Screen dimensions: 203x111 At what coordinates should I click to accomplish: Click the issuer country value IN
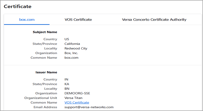[x=66, y=79]
